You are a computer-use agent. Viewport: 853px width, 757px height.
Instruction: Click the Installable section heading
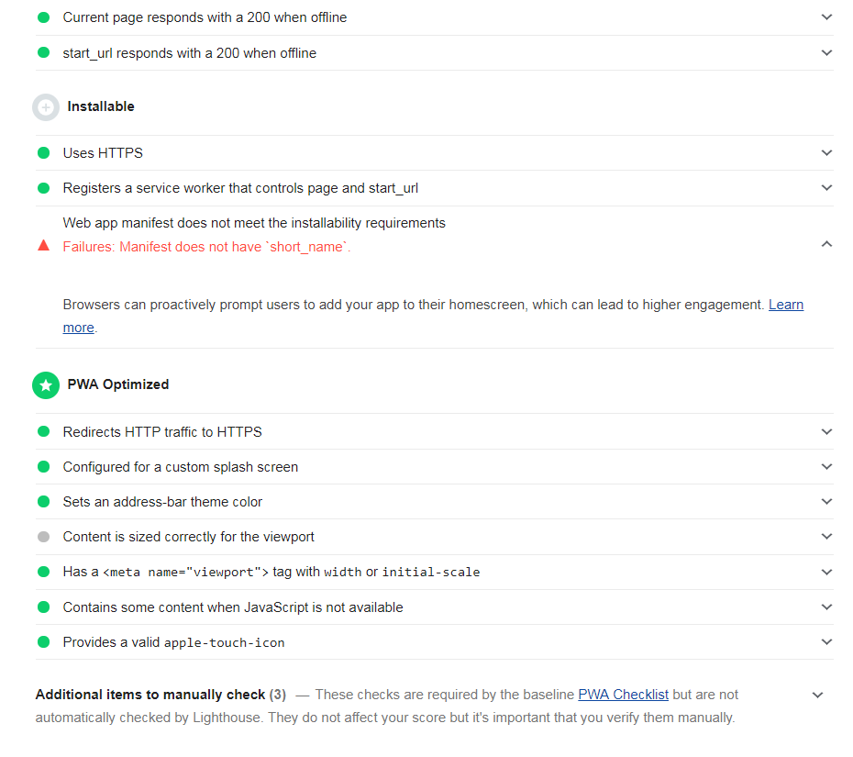coord(101,106)
